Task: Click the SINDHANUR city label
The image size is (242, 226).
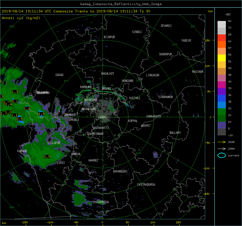Action: click(x=166, y=97)
